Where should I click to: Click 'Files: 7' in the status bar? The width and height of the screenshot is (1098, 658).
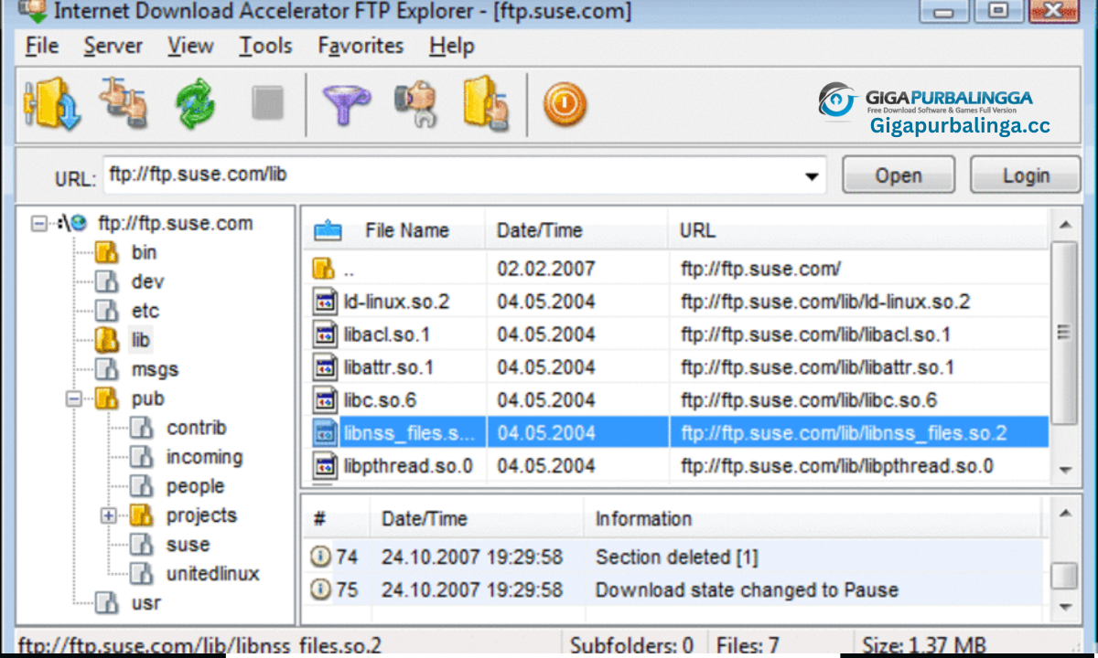(748, 645)
